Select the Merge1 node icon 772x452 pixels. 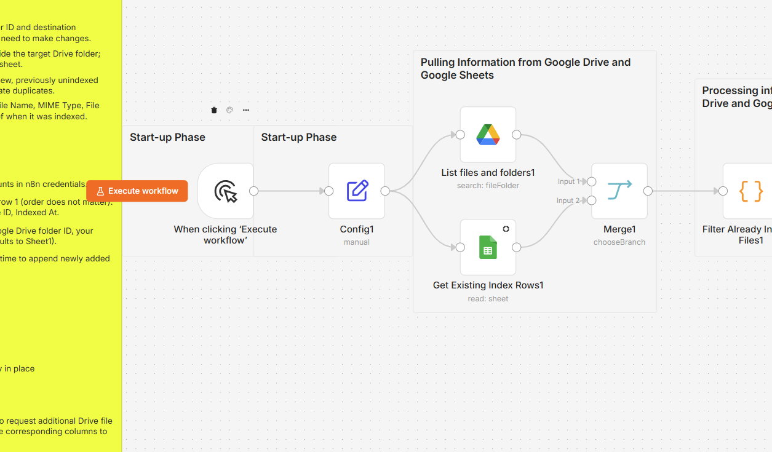pyautogui.click(x=619, y=191)
